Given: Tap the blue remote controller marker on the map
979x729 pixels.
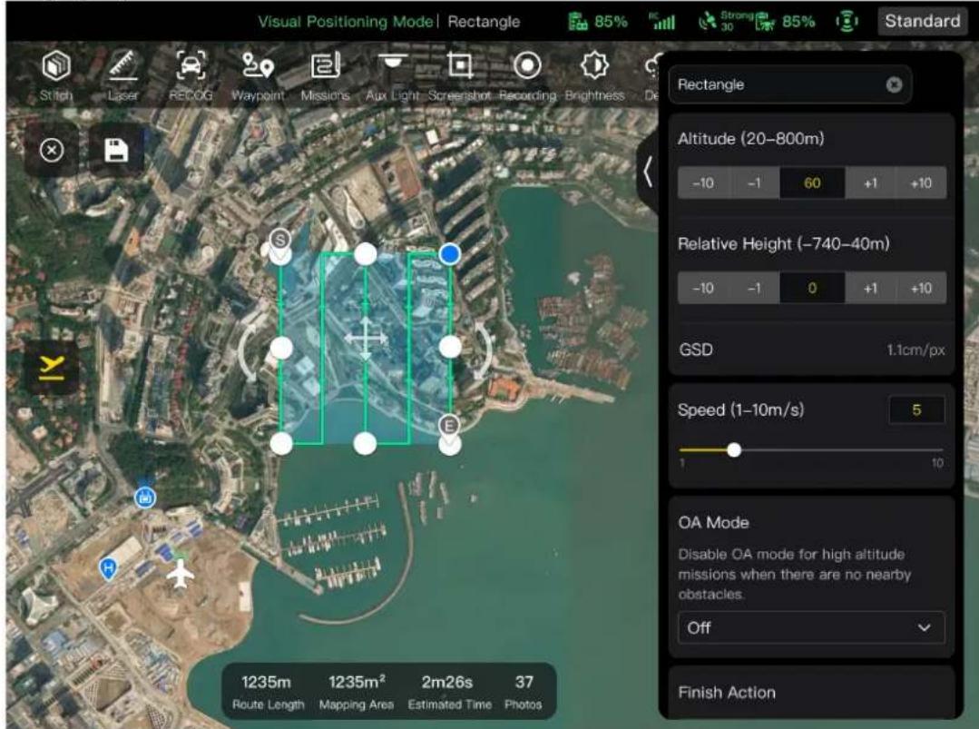Looking at the screenshot, I should (x=145, y=497).
